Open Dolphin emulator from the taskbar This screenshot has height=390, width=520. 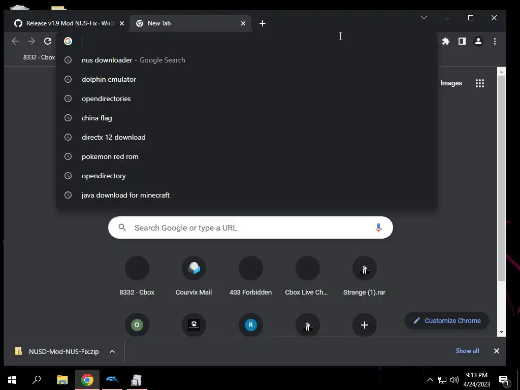[x=112, y=380]
